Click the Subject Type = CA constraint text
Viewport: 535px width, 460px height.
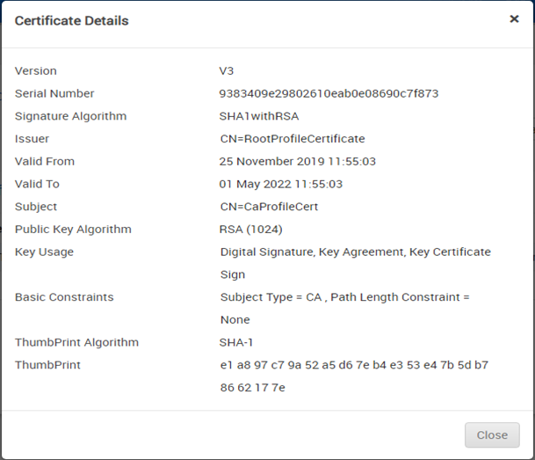coord(269,297)
